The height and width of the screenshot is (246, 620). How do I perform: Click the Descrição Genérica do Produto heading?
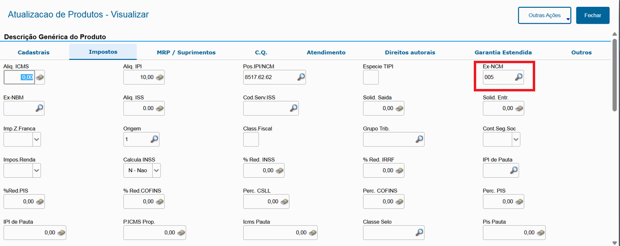coord(55,37)
